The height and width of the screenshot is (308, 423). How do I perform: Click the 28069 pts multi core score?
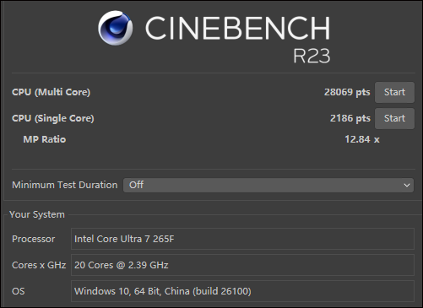point(347,92)
